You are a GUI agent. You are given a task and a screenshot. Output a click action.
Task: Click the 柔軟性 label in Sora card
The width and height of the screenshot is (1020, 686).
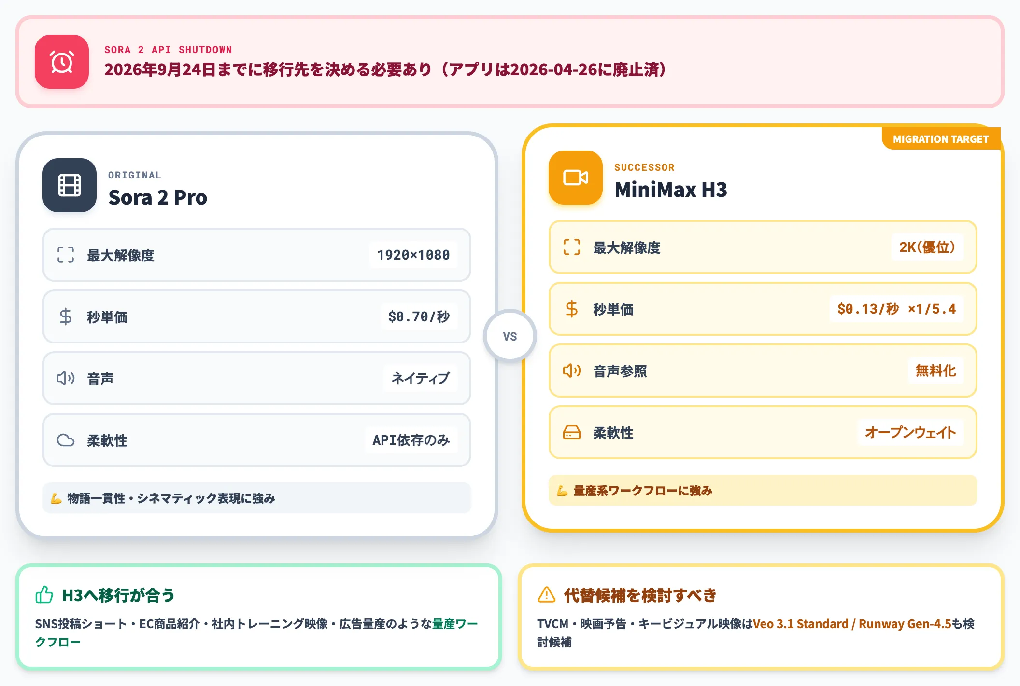107,440
